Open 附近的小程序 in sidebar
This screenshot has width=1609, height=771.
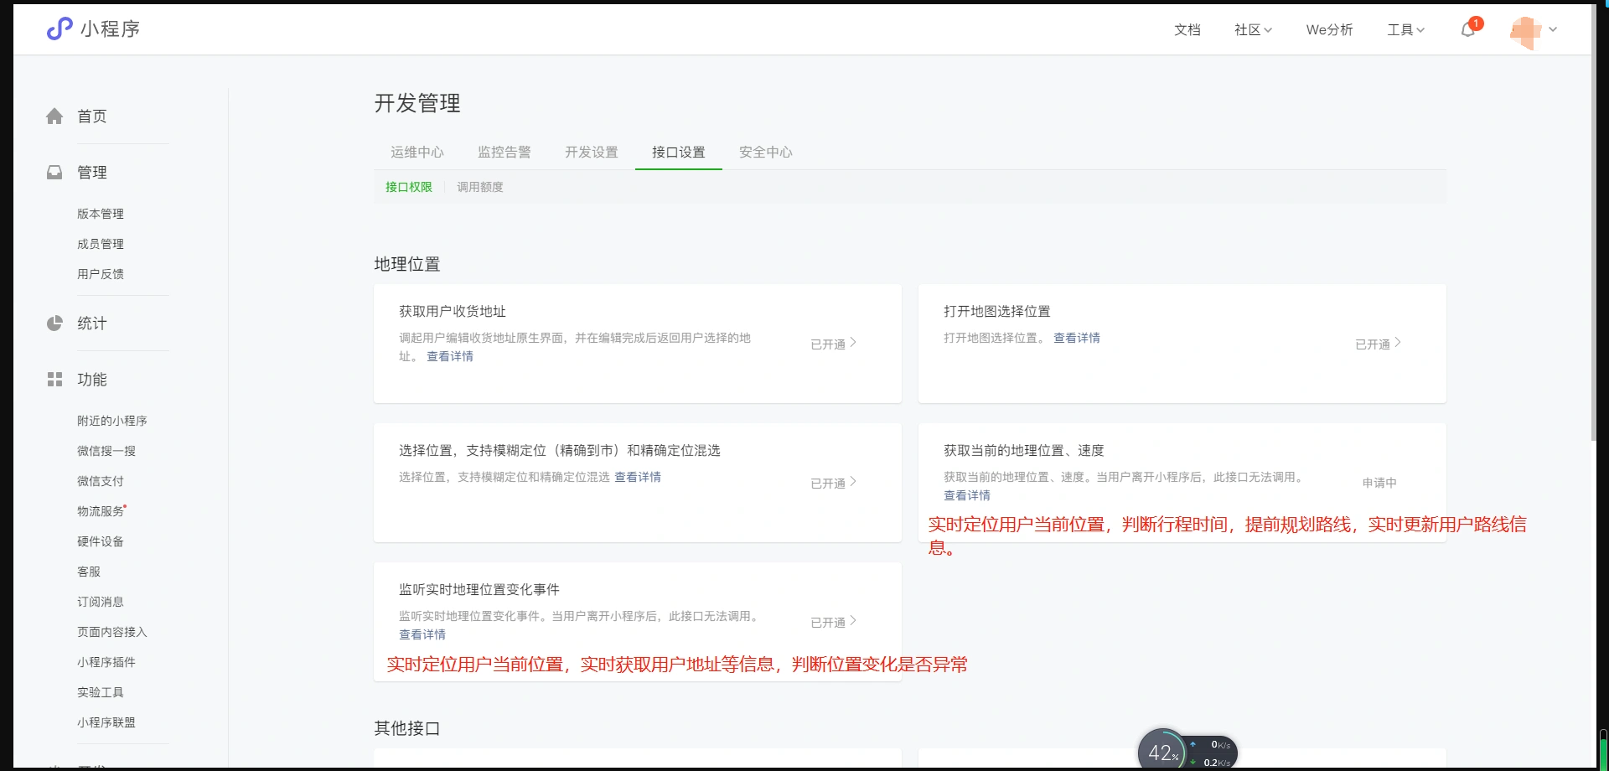point(112,421)
